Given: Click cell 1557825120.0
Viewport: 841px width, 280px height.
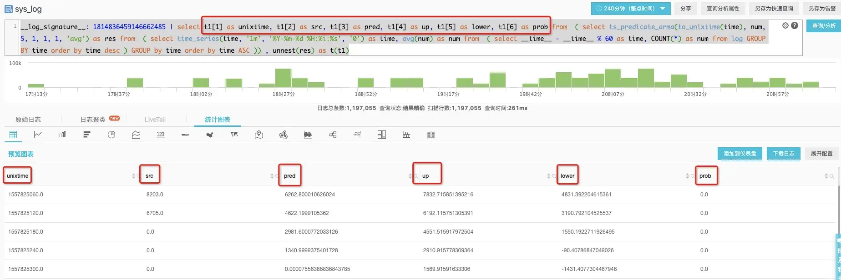Looking at the screenshot, I should 25,213.
